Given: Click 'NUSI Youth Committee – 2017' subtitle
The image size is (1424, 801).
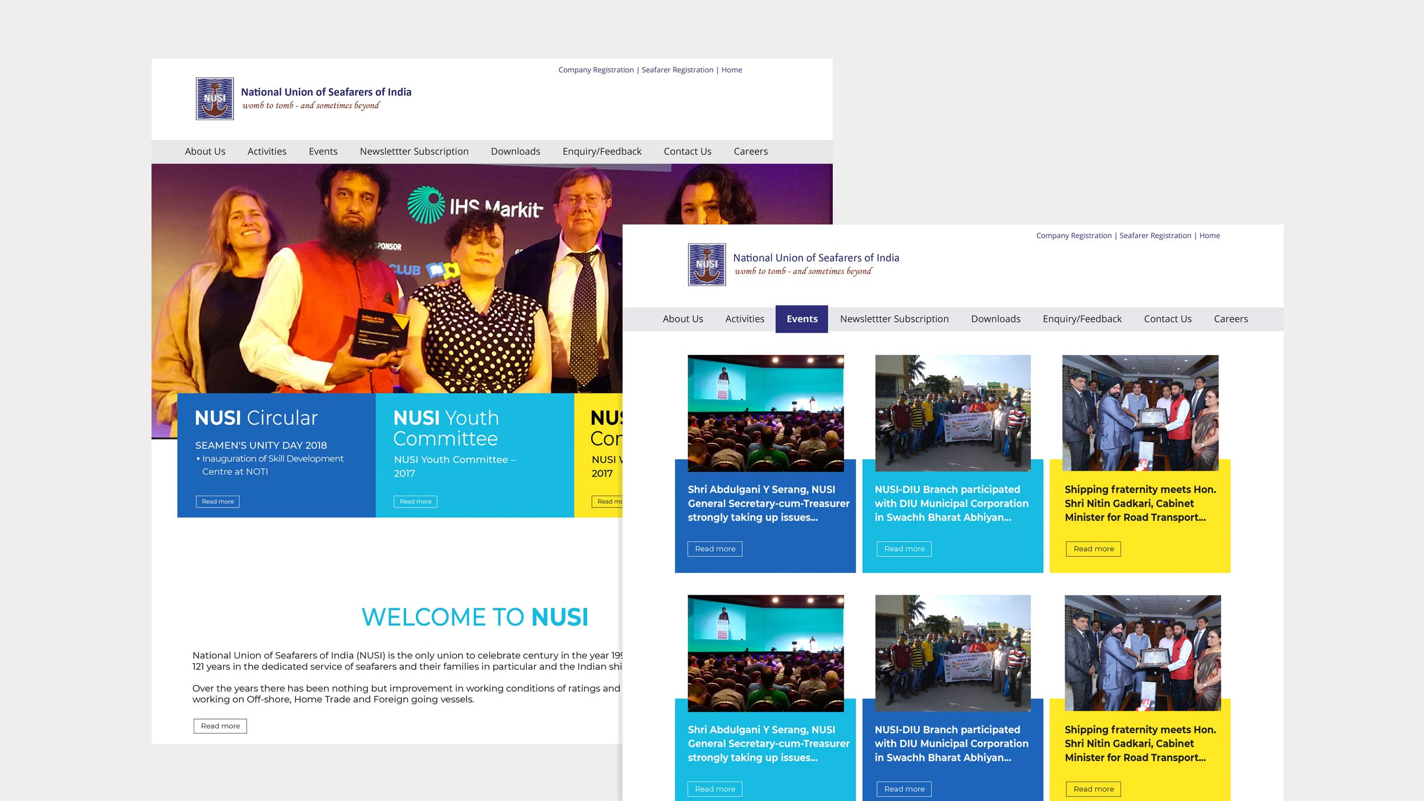Looking at the screenshot, I should point(454,467).
